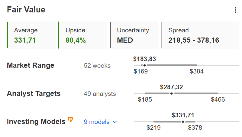Click the $219 models low label
Screen dimensions: 242x137
click(153, 128)
